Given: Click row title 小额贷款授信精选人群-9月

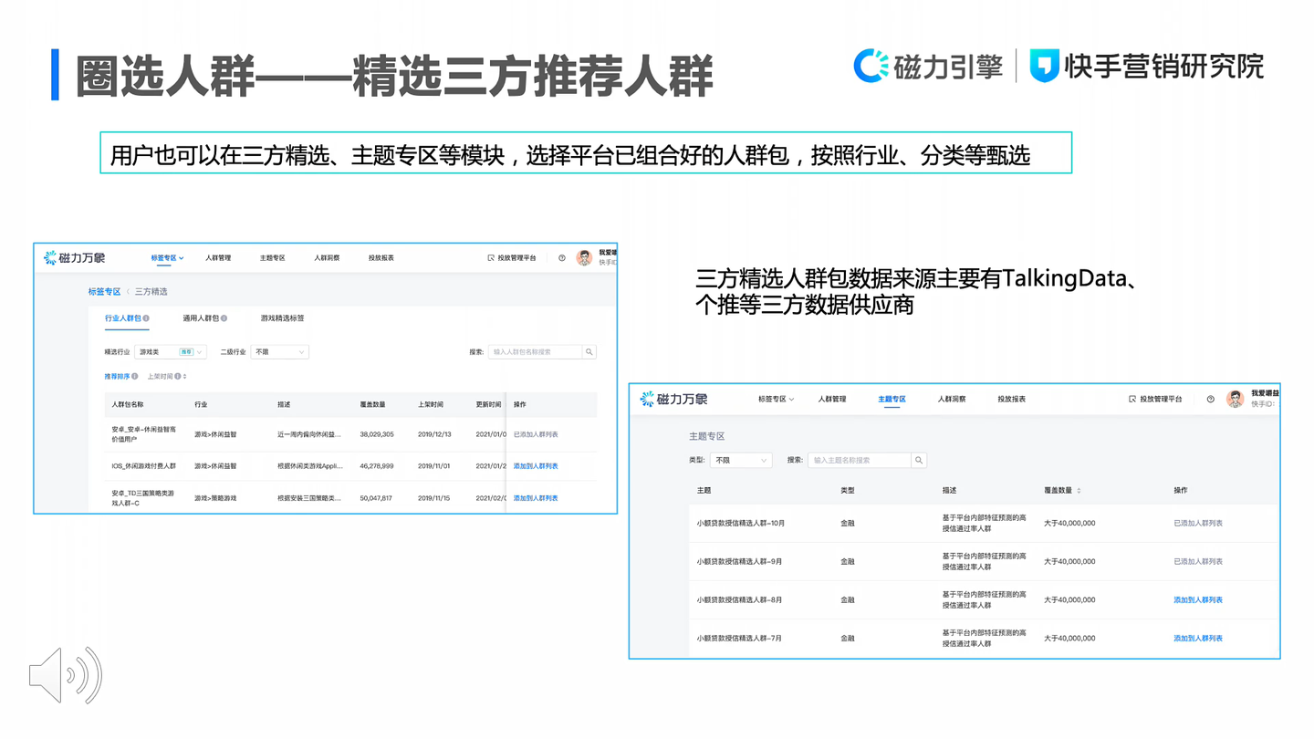Looking at the screenshot, I should (x=738, y=562).
